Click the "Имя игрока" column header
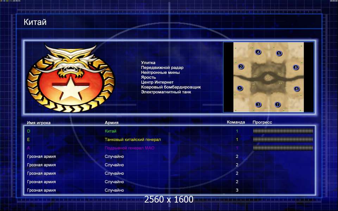 click(x=39, y=123)
